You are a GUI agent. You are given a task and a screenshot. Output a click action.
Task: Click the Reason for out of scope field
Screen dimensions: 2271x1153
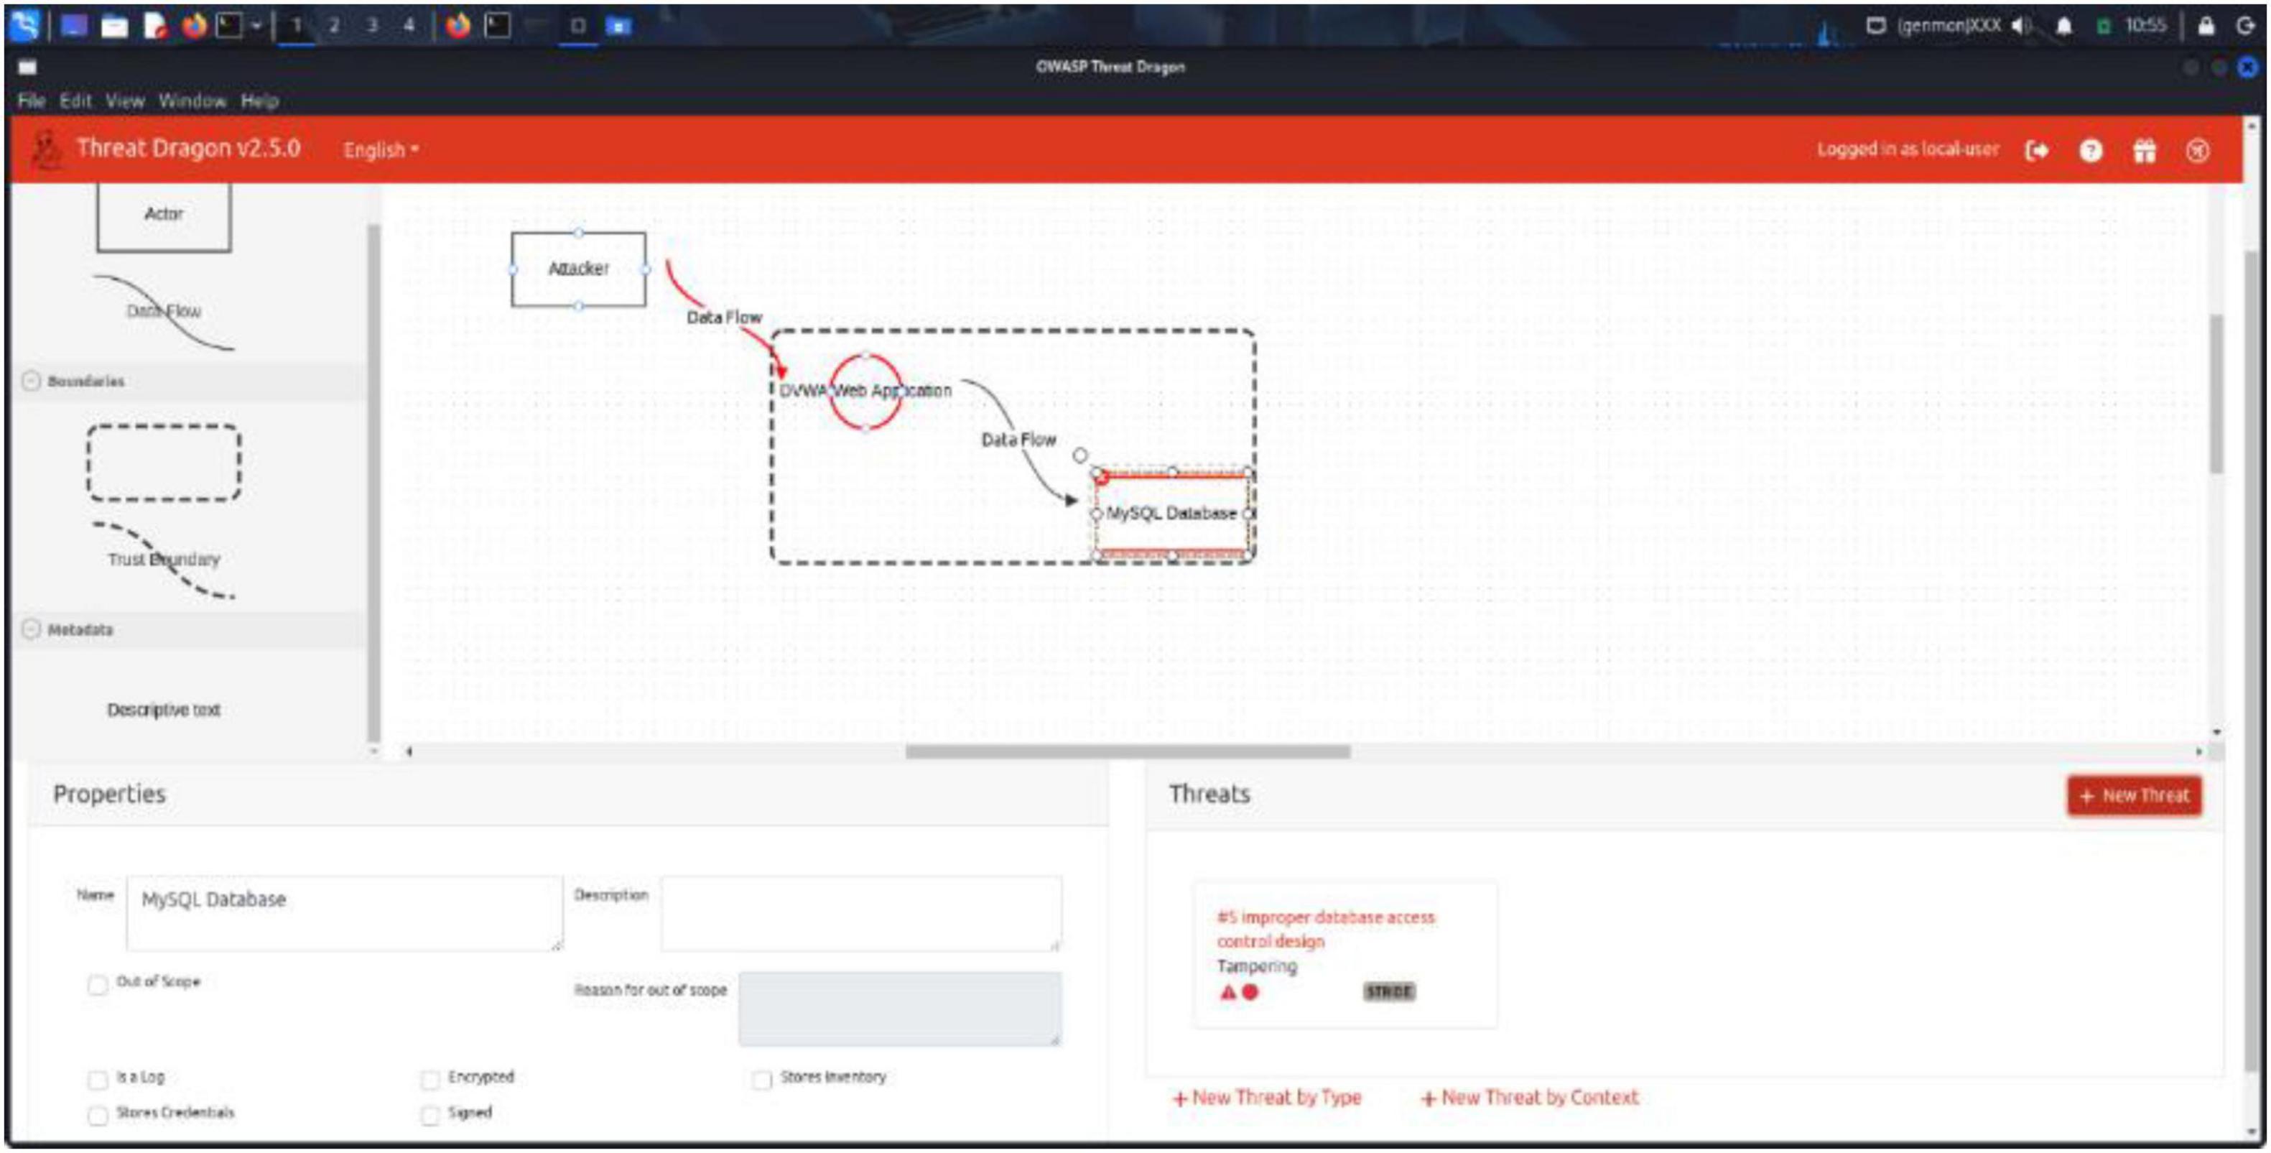(x=900, y=1009)
